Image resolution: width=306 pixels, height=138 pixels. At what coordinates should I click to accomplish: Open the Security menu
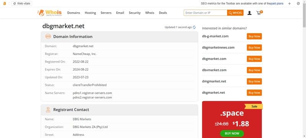(135, 13)
